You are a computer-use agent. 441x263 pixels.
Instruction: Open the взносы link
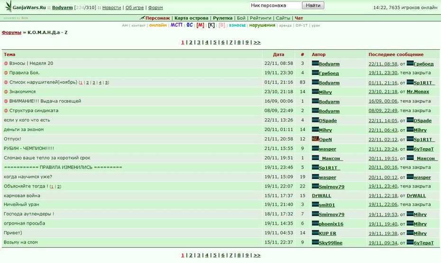pos(237,25)
